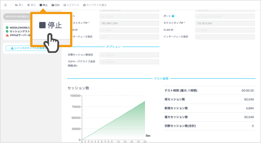This screenshot has width=261, height=143.
Task: Click the test time value 00:00:20
Action: click(x=248, y=91)
